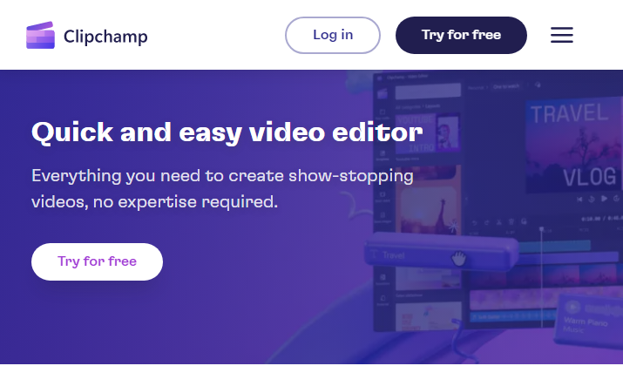
Task: Click the Clipchamp brand name text
Action: 105,37
